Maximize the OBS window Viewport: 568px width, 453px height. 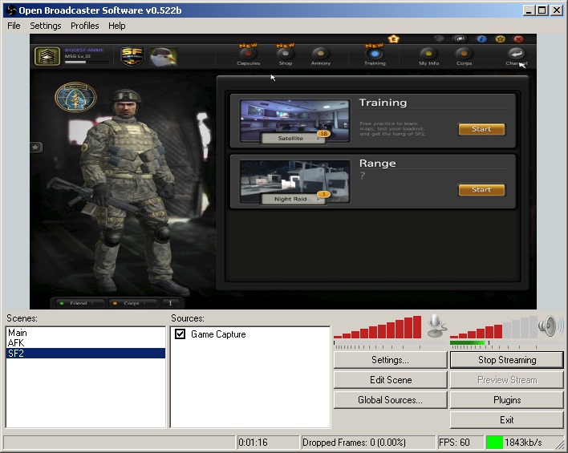click(x=542, y=10)
